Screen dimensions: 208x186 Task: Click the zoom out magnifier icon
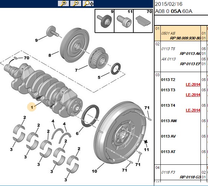pyautogui.click(x=76, y=3)
